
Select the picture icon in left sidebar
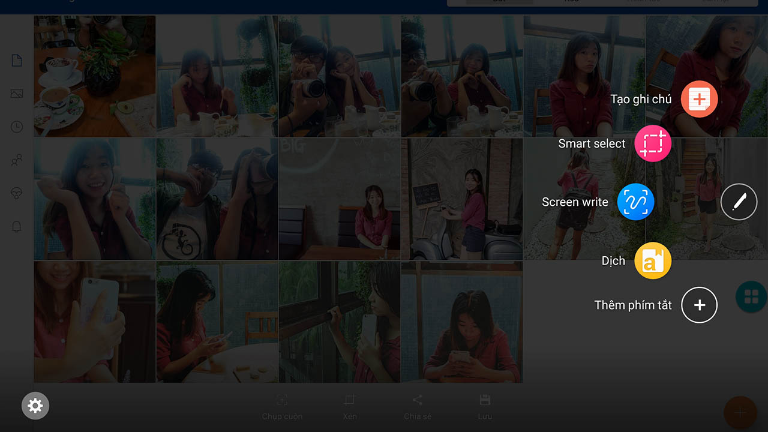coord(17,94)
